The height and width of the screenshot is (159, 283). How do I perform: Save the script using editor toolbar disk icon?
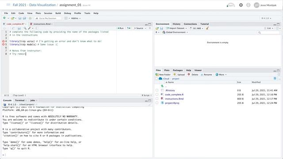pyautogui.click(x=19, y=28)
